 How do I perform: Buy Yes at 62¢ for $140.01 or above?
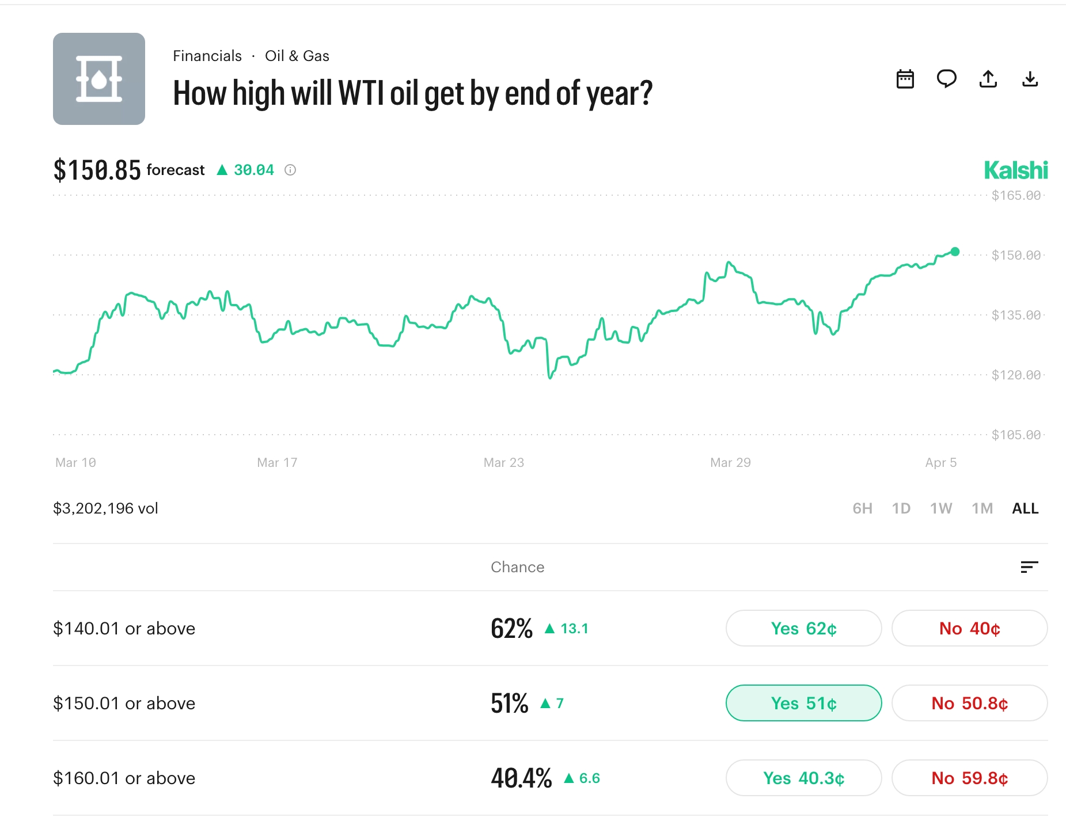pyautogui.click(x=803, y=628)
